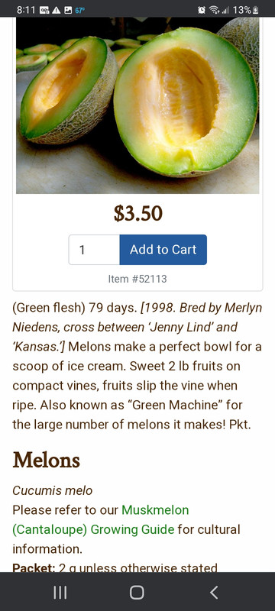Tap the Cucumis melo italic text
The width and height of the screenshot is (275, 611).
[52, 490]
